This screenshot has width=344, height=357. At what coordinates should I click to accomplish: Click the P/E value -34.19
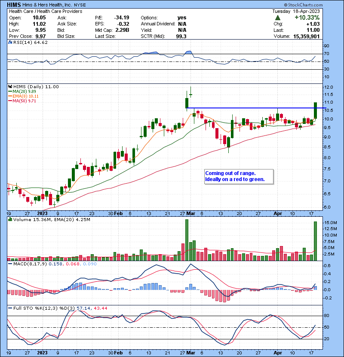pyautogui.click(x=122, y=18)
